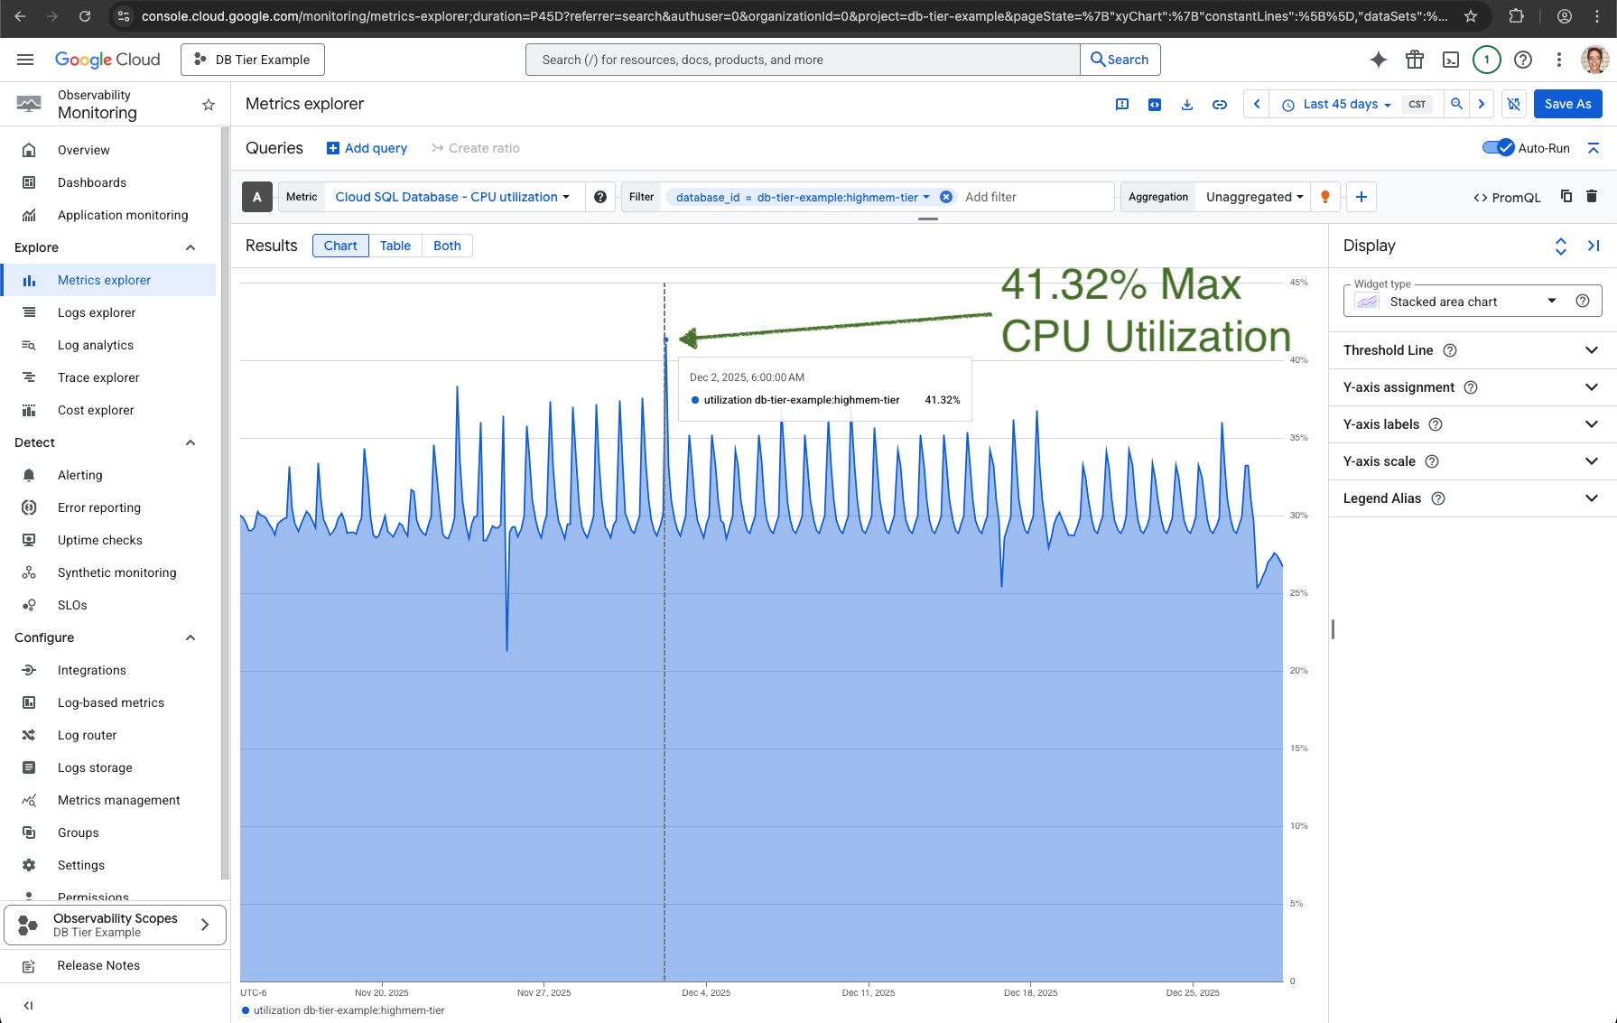Click the download chart icon
Image resolution: width=1617 pixels, height=1023 pixels.
point(1186,105)
